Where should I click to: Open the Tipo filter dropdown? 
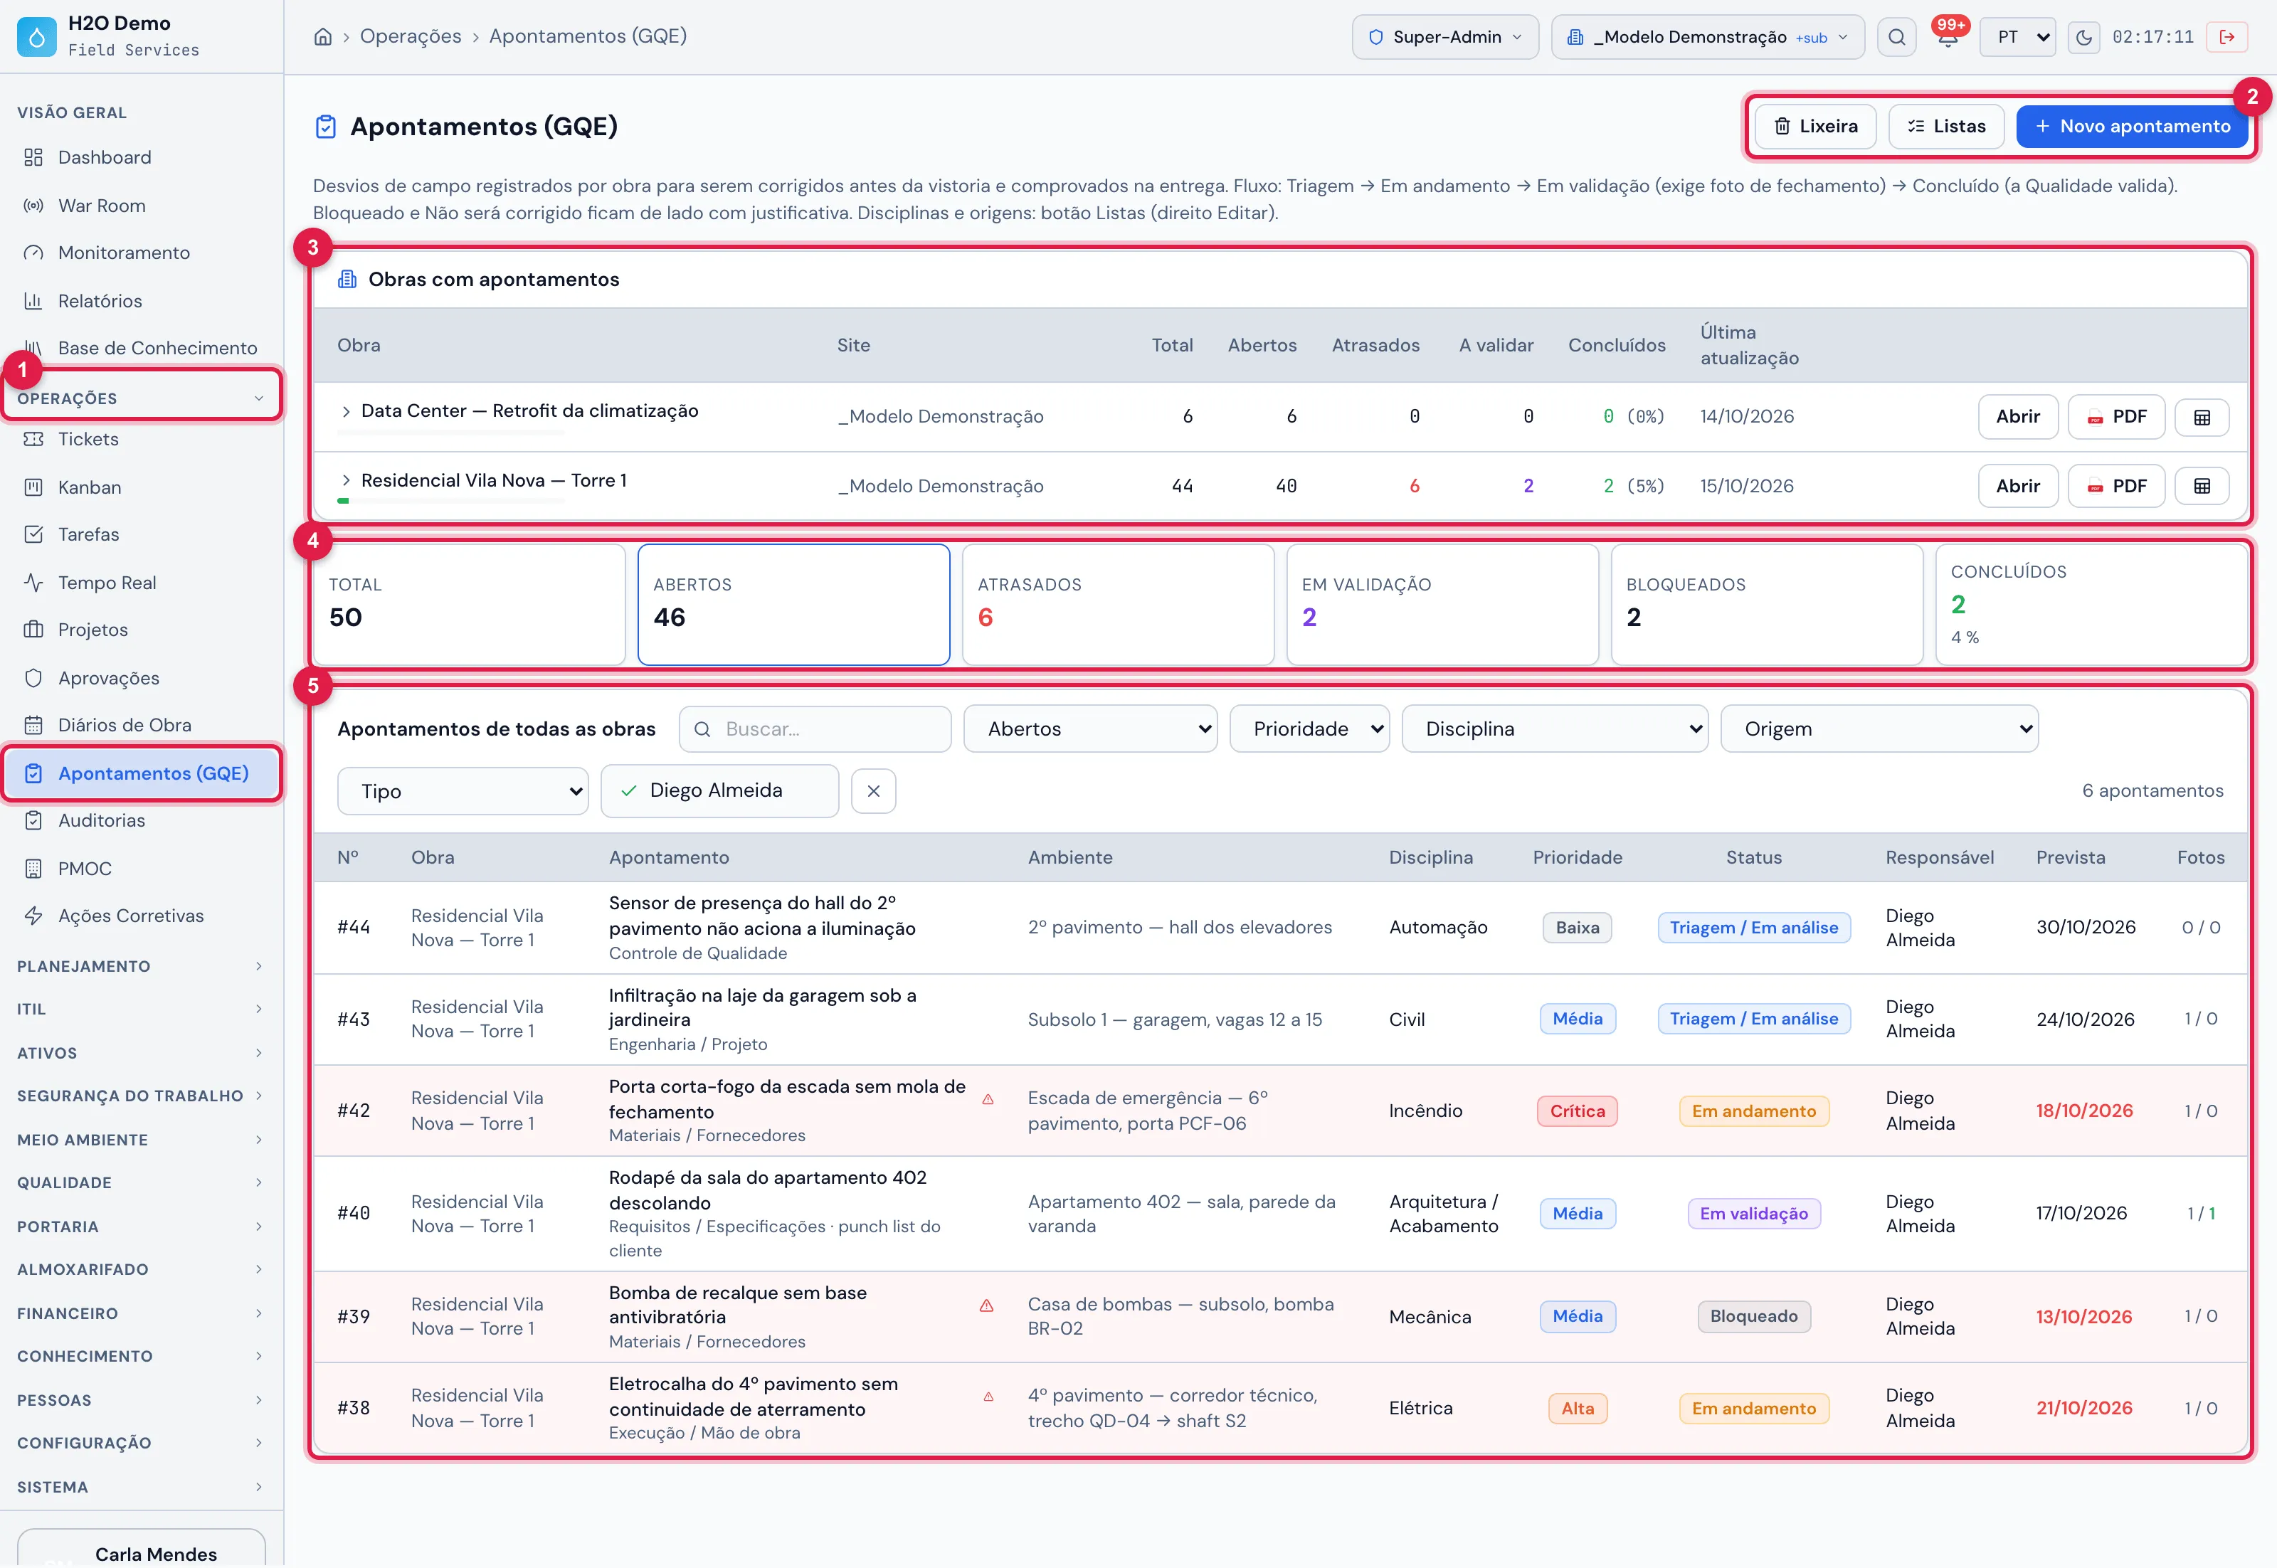(x=463, y=791)
